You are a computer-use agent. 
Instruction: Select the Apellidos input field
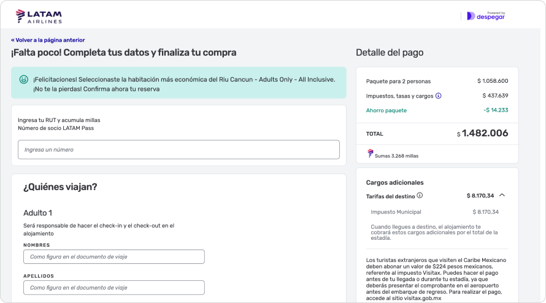pos(113,287)
